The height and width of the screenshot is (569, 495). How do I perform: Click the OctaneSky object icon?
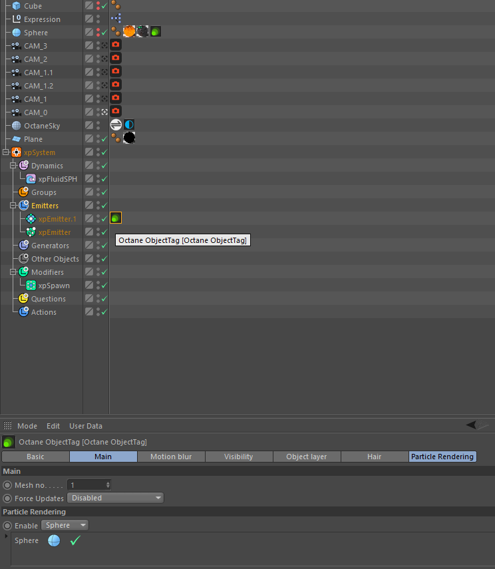17,126
